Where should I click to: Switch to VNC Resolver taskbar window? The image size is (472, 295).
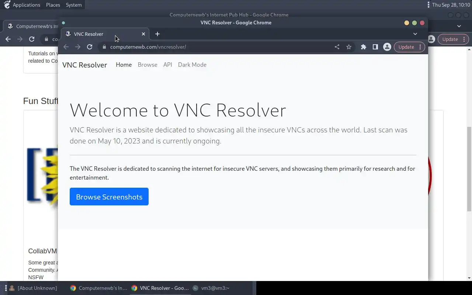coord(161,288)
